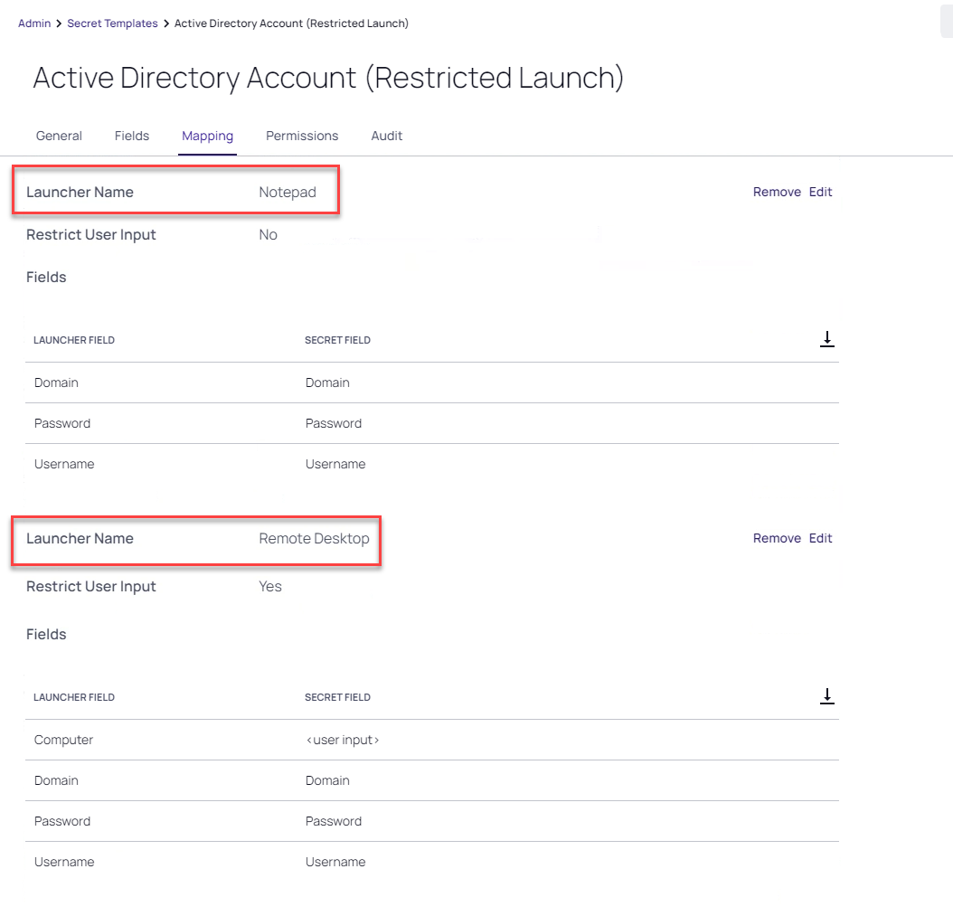953x916 pixels.
Task: Go to the Audit tab
Action: pyautogui.click(x=387, y=136)
